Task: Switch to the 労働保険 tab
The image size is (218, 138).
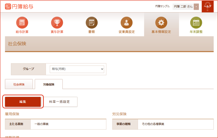Action: coord(49,84)
